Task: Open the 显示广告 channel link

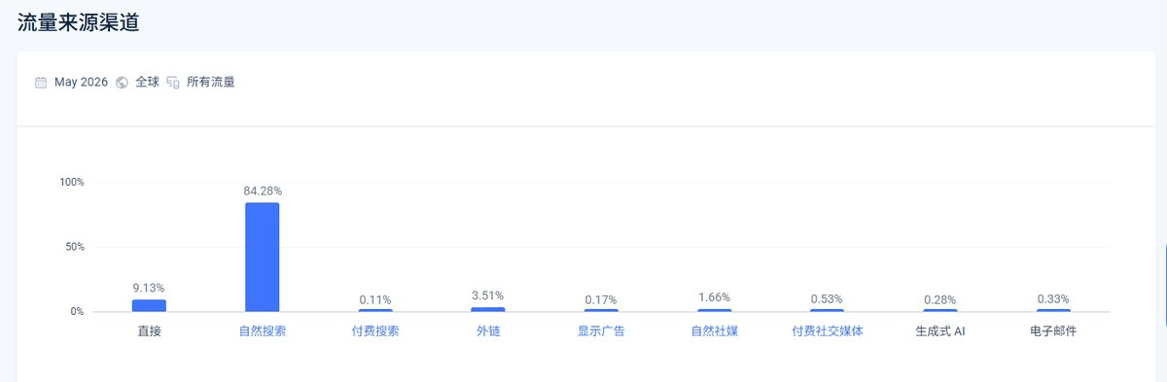Action: tap(601, 331)
